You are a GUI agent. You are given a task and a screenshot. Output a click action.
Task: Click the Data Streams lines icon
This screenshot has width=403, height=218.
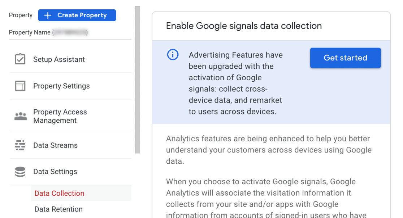tap(20, 145)
